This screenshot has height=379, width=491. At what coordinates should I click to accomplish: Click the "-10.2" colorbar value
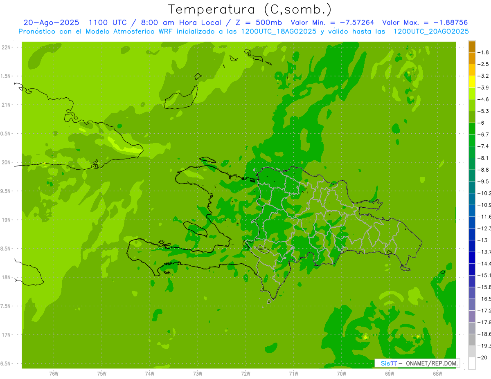[x=484, y=193]
